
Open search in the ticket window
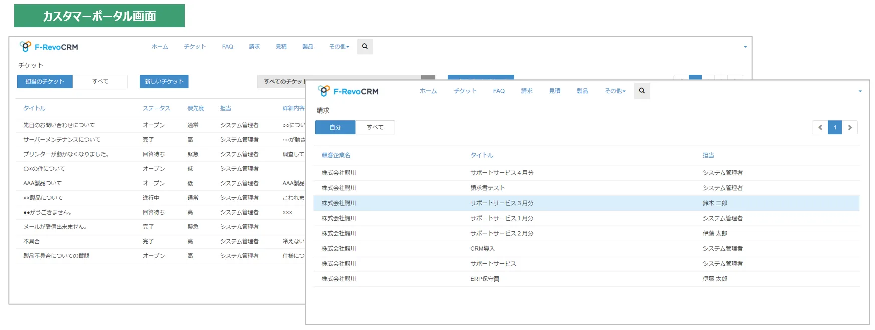pos(365,46)
